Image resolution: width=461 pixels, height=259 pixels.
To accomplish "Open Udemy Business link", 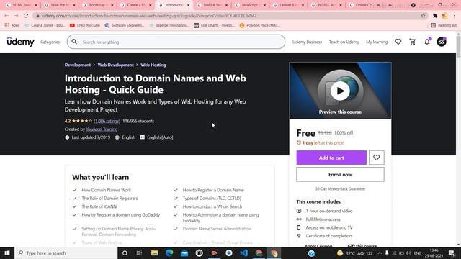I will coord(307,42).
